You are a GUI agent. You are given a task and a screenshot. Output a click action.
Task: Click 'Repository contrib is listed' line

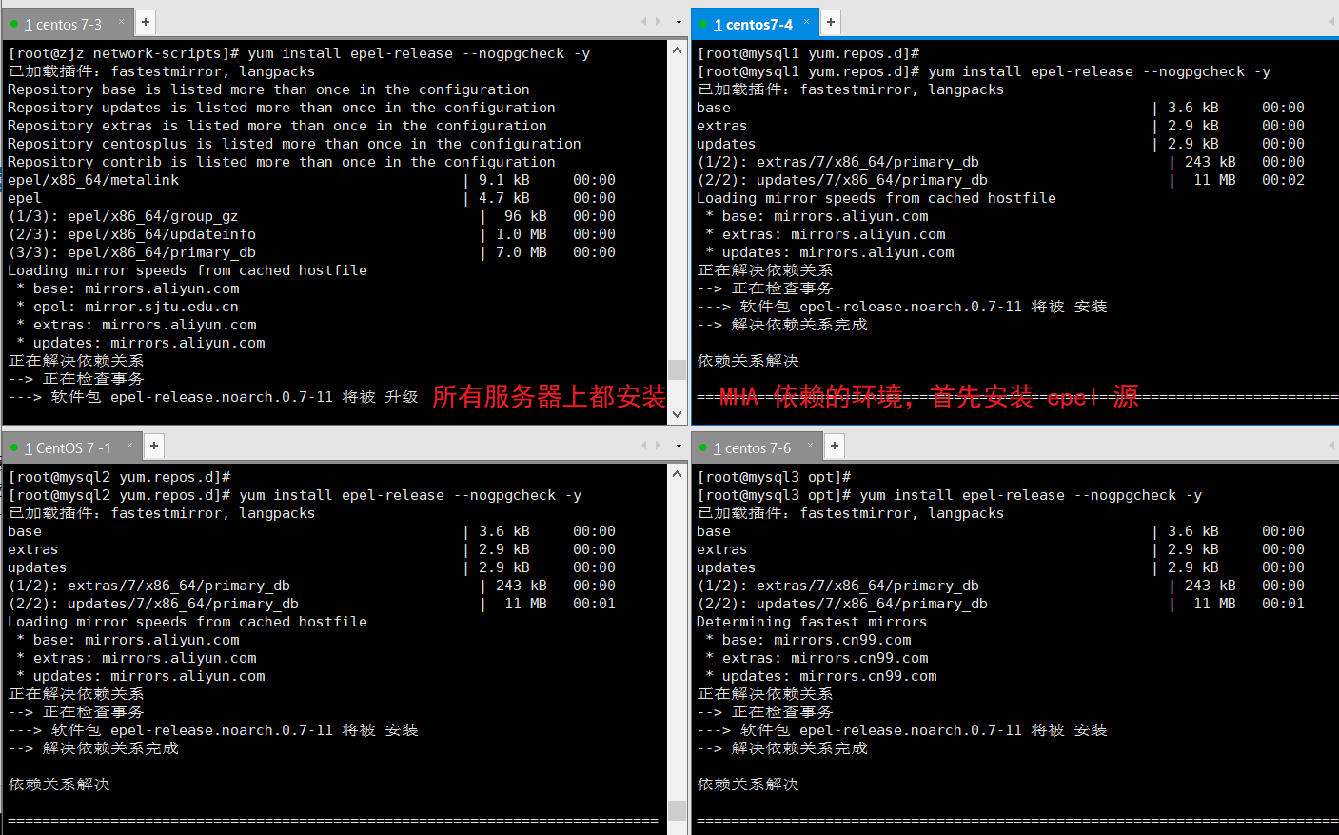pyautogui.click(x=282, y=162)
